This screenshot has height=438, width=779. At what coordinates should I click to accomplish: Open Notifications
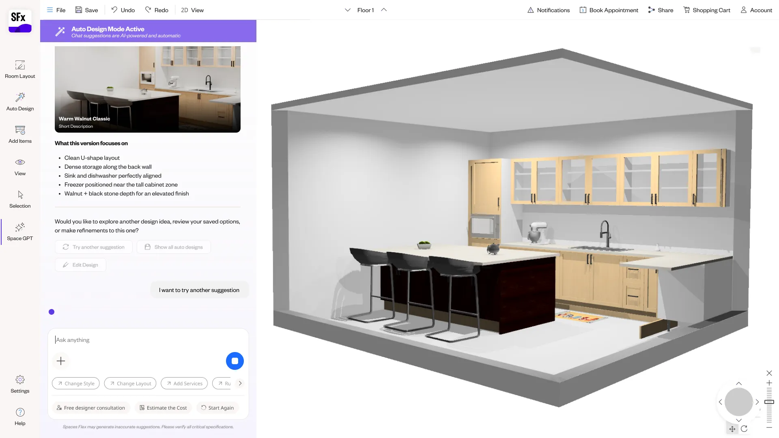549,10
